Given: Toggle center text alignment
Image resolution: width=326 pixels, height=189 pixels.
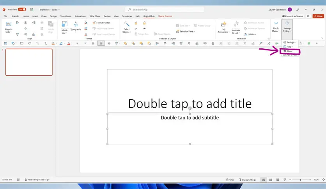Looking at the screenshot, I should (x=101, y=43).
